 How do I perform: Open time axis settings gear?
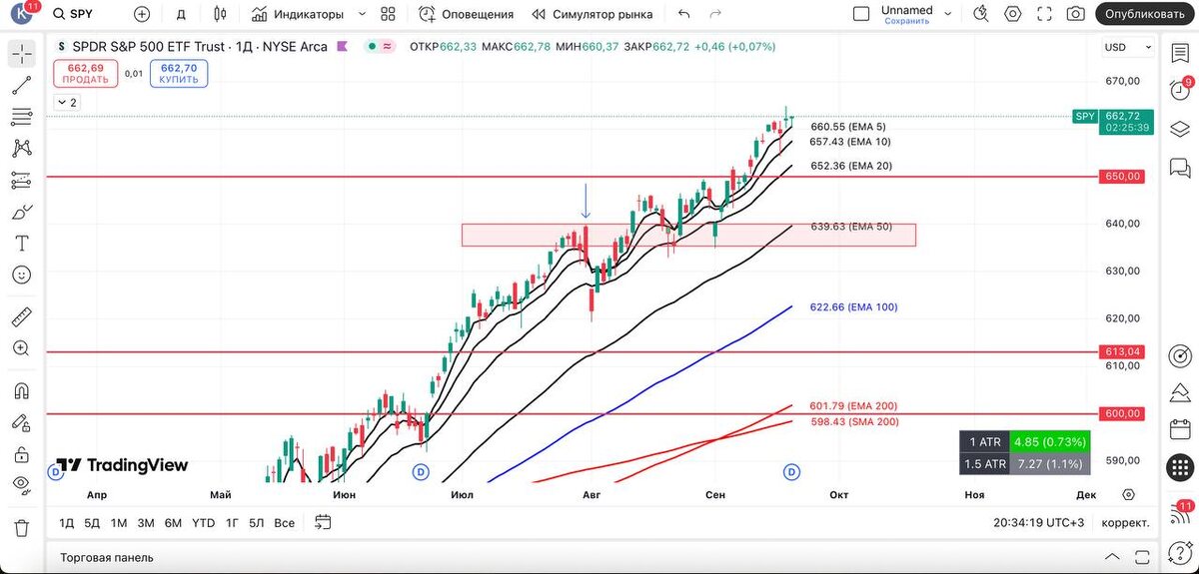tap(1128, 494)
